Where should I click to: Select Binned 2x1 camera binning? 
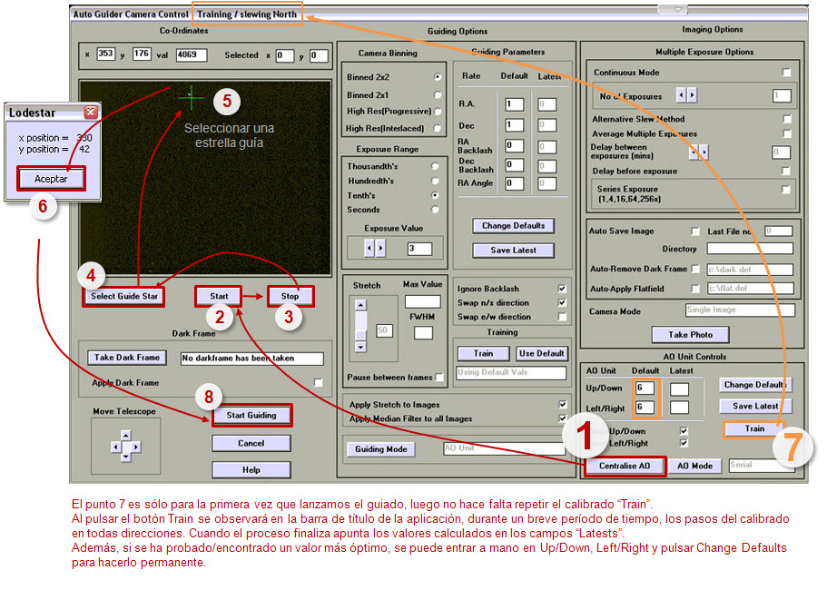[x=438, y=94]
